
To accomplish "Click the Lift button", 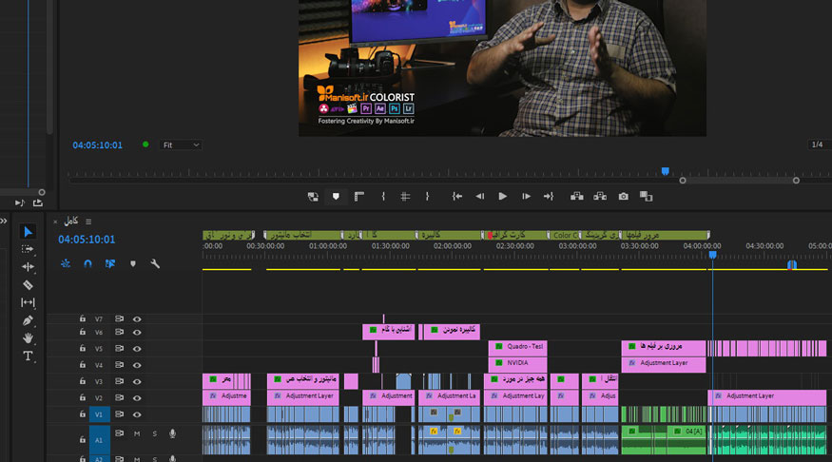I will click(577, 197).
